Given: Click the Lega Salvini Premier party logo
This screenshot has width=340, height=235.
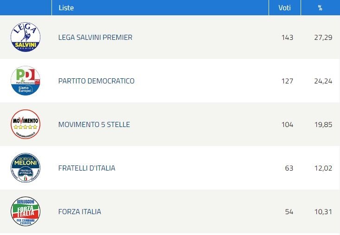Looking at the screenshot, I should (x=26, y=37).
